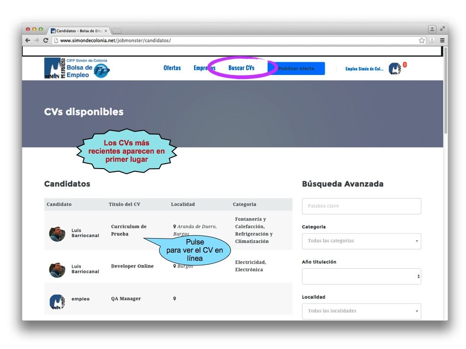Toggle fullscreen with the window's arrows icon
This screenshot has height=349, width=466.
point(442,29)
